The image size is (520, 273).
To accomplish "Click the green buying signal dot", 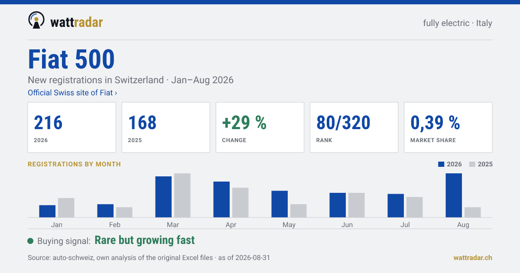I will 30,241.
